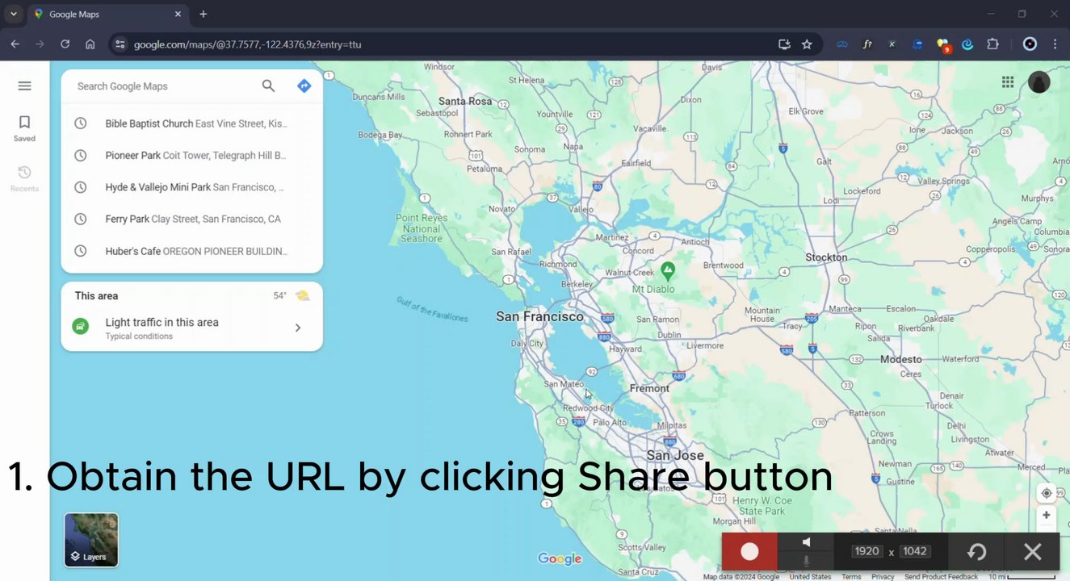Click the Henry W. Coe State Park label
Screen dimensions: 1070x581
pos(762,506)
